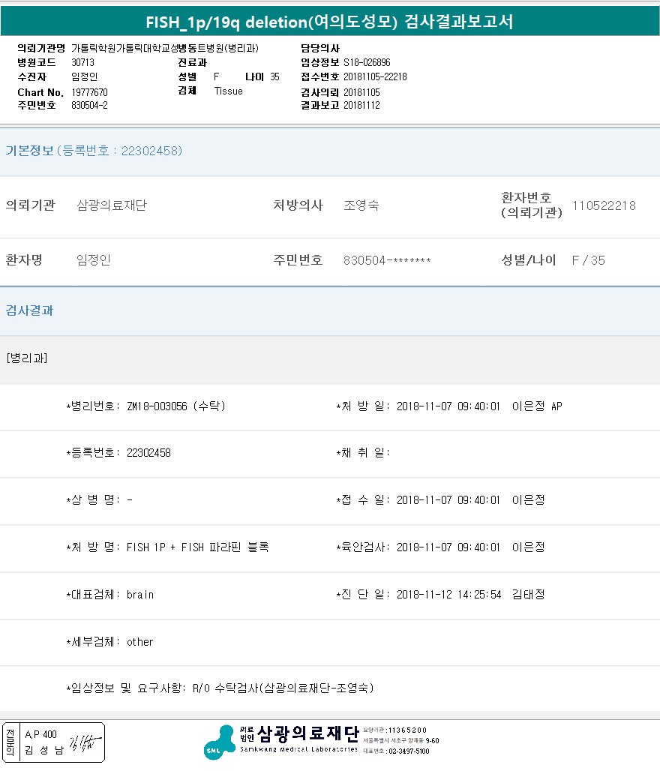Click the [병리과] department label
The height and width of the screenshot is (771, 660).
pos(27,358)
